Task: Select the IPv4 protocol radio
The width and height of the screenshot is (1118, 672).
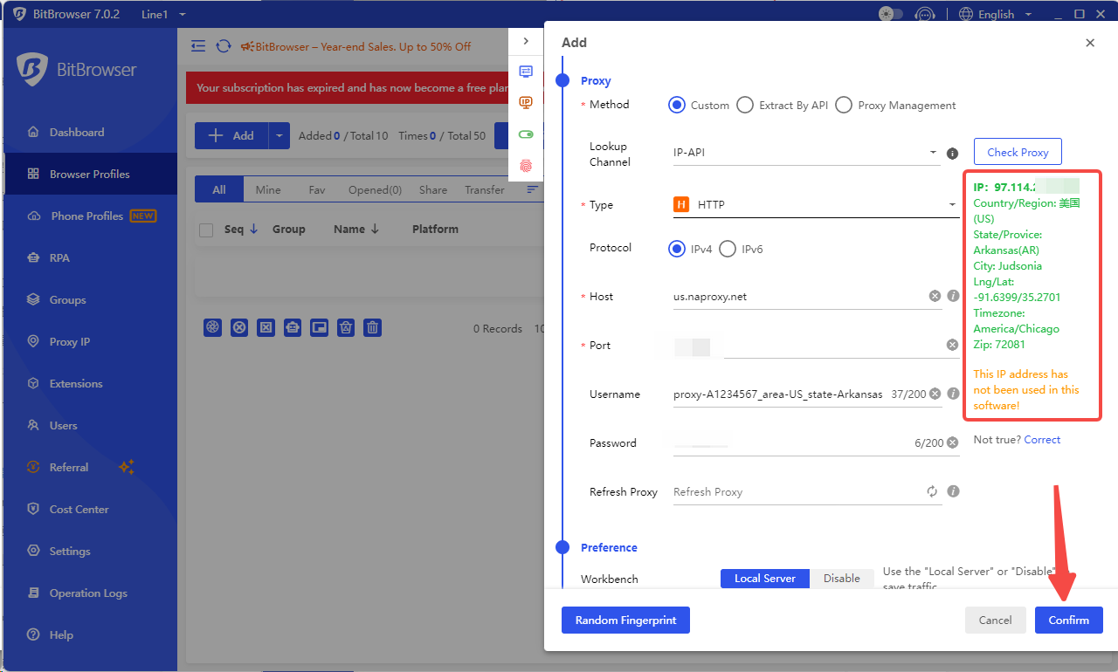Action: coord(677,249)
